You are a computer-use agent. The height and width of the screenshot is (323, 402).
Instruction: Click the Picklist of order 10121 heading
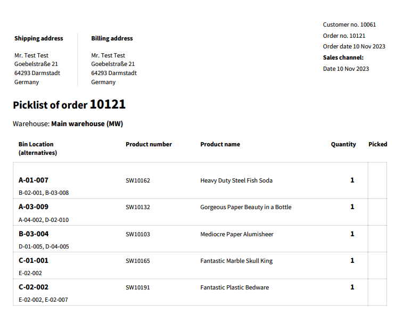69,104
